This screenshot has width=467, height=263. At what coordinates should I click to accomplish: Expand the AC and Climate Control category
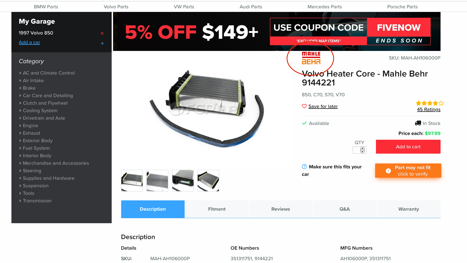coord(48,73)
